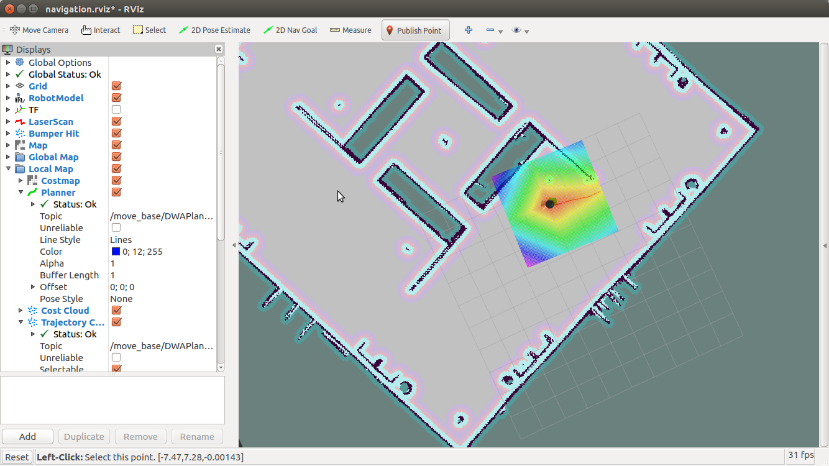
Task: Toggle the LaserScan checkbox
Action: pyautogui.click(x=116, y=121)
